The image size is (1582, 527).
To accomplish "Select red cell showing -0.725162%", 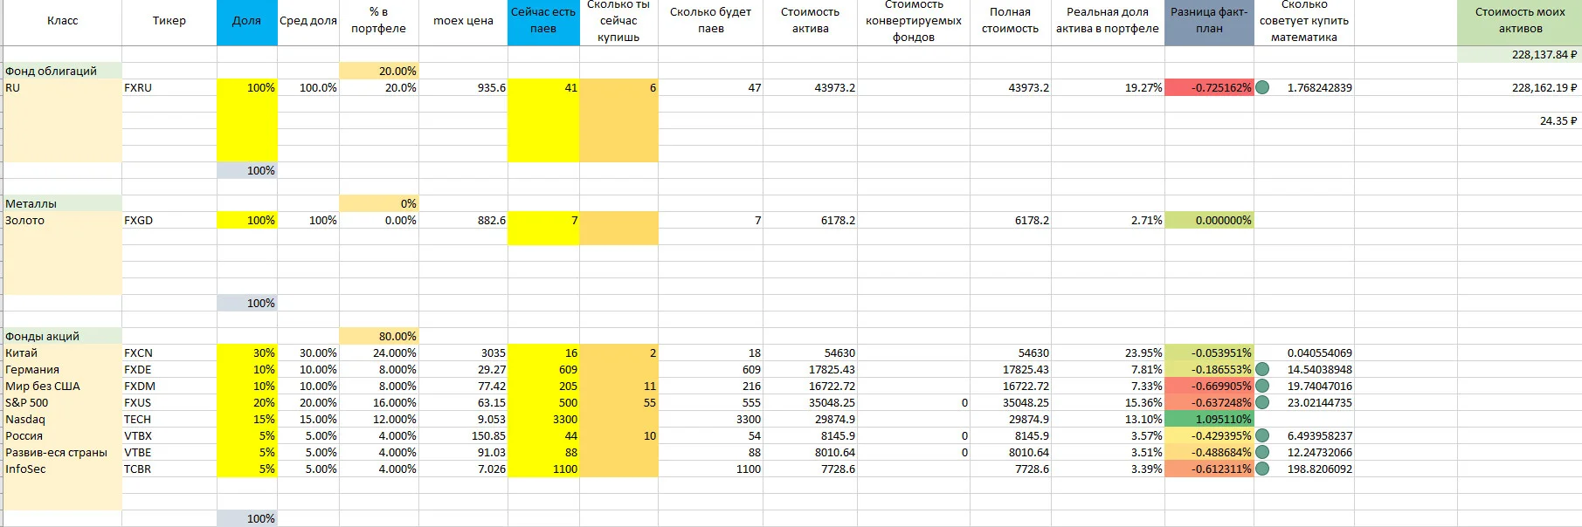I will pyautogui.click(x=1210, y=87).
